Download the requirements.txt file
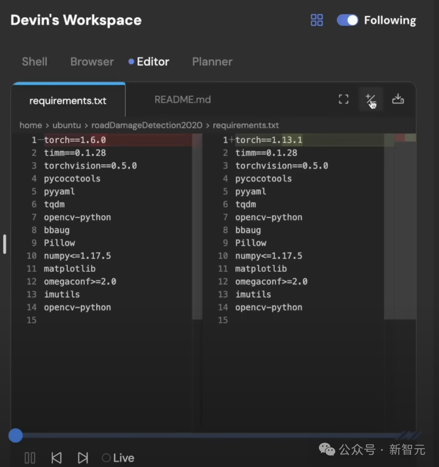The image size is (439, 467). coord(398,99)
